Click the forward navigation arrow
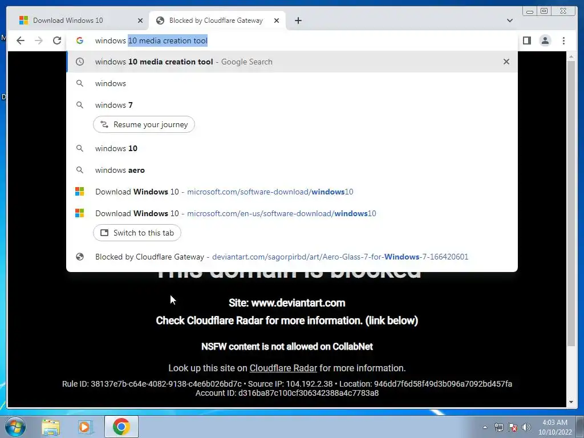Viewport: 584px width, 438px height. (39, 40)
